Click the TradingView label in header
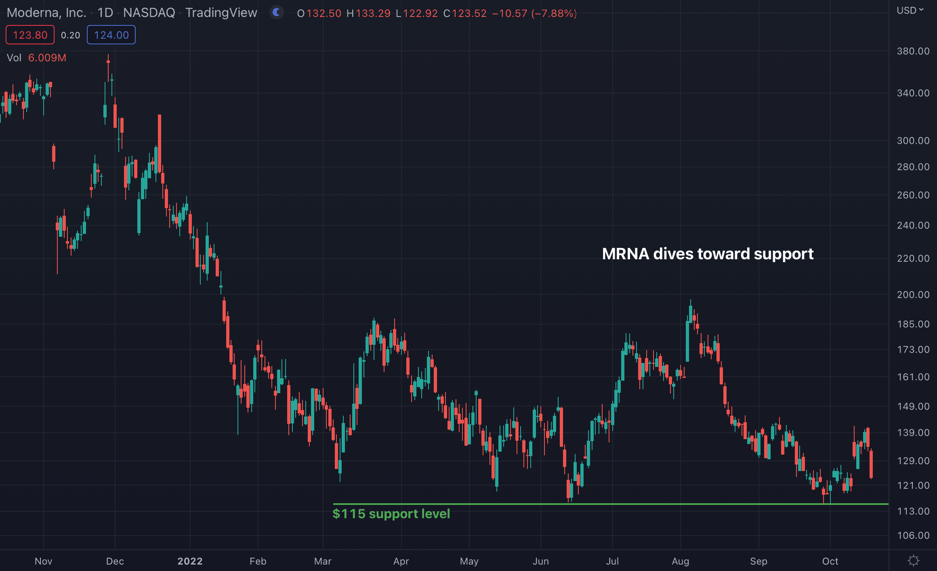 point(221,13)
